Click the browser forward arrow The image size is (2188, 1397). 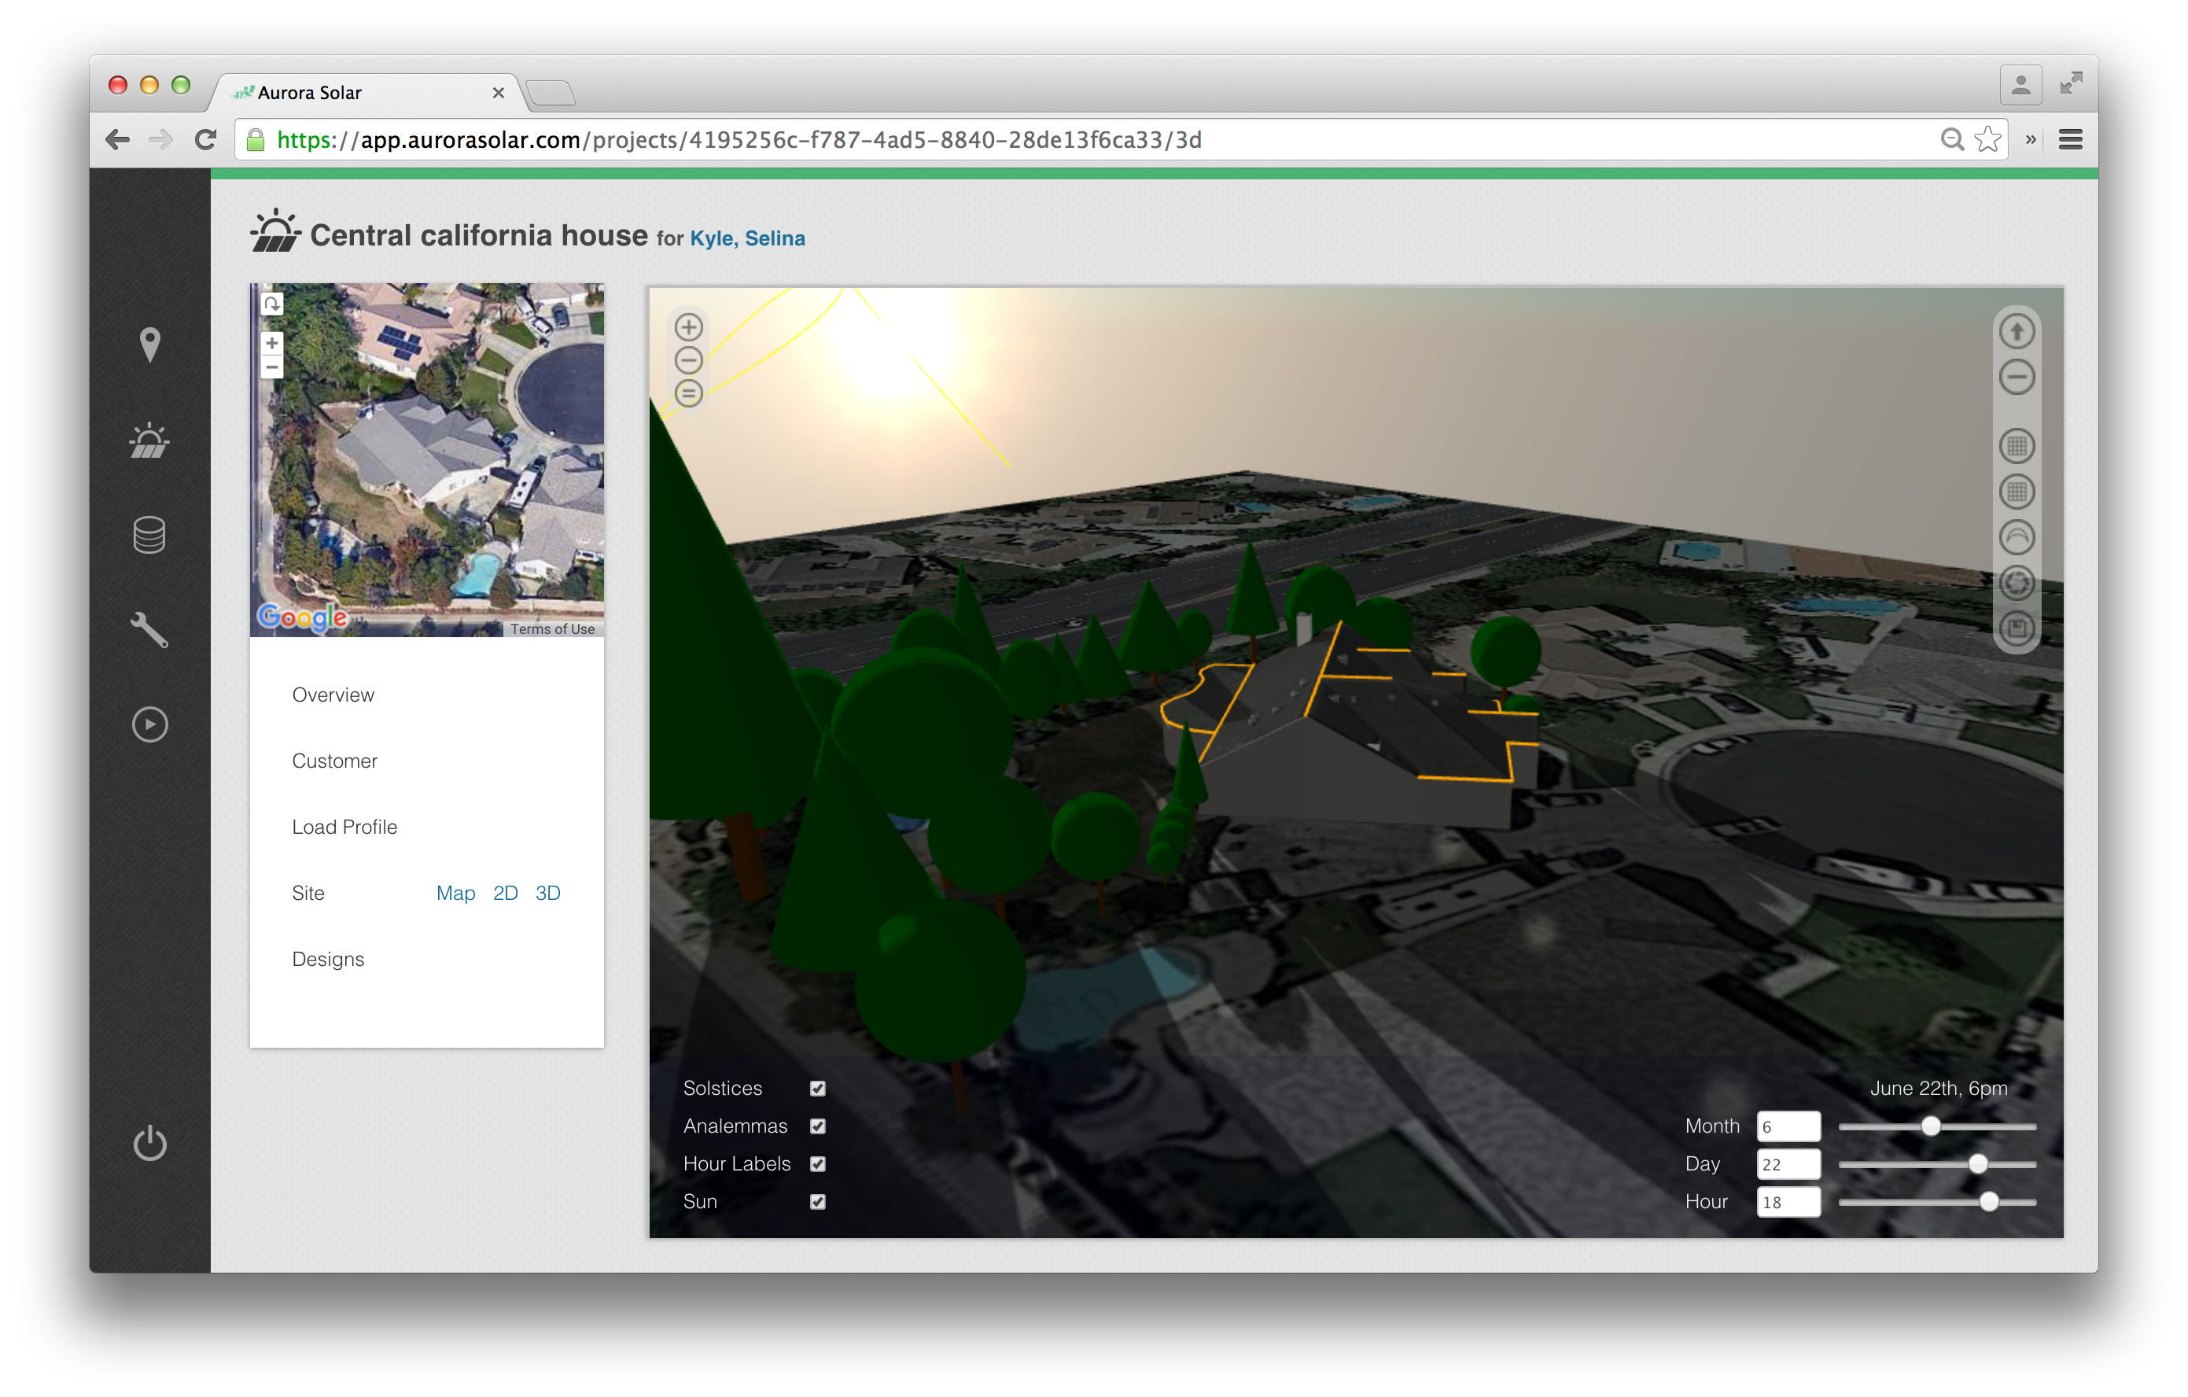coord(160,140)
